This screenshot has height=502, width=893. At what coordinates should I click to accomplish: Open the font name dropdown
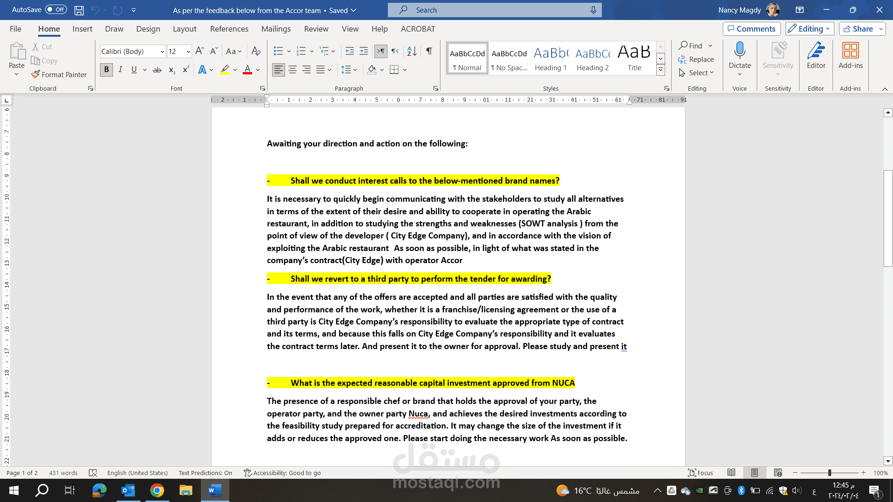pos(162,52)
